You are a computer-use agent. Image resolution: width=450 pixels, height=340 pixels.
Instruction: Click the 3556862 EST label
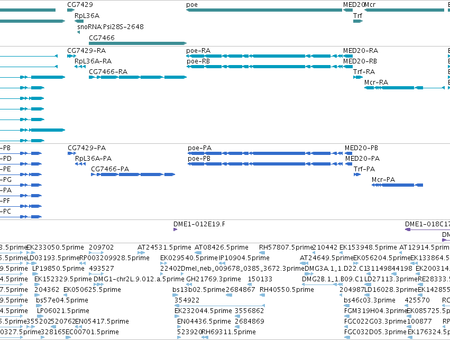250,311
